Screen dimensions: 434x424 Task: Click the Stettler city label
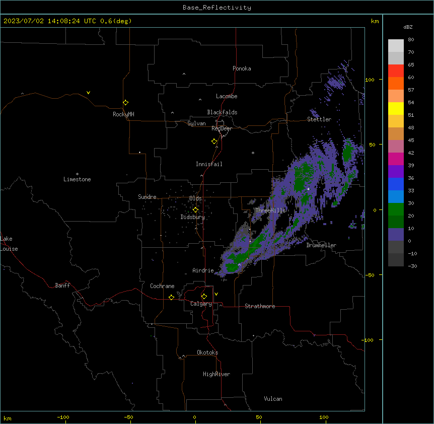pos(319,119)
